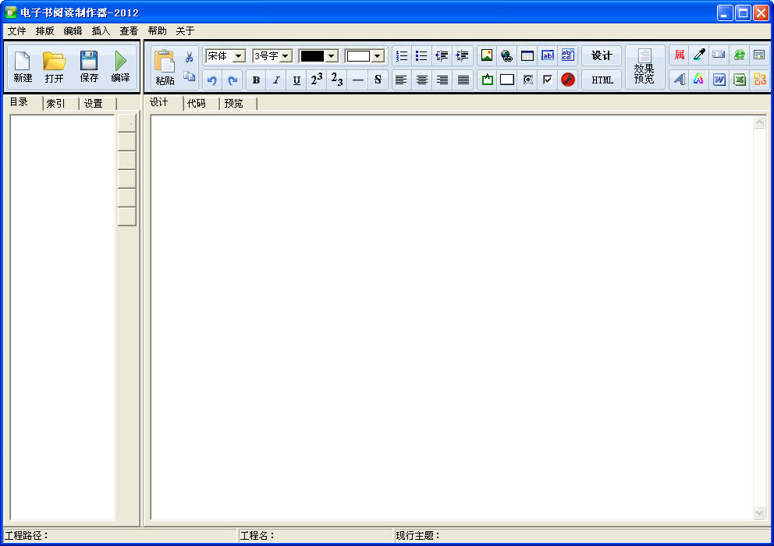
Task: Toggle strikethrough formatting
Action: 378,80
